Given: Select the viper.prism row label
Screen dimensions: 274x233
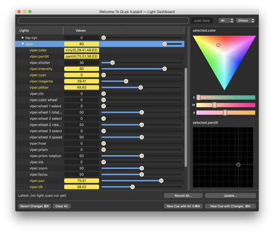Looking at the screenshot, I should click(x=39, y=150).
